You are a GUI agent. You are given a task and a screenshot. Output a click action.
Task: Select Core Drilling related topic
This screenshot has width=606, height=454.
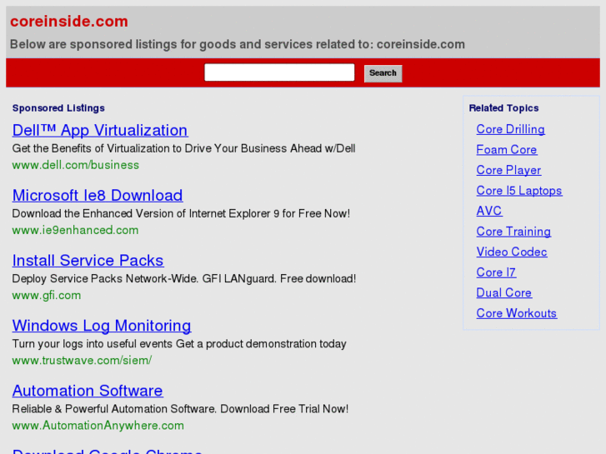pos(510,129)
